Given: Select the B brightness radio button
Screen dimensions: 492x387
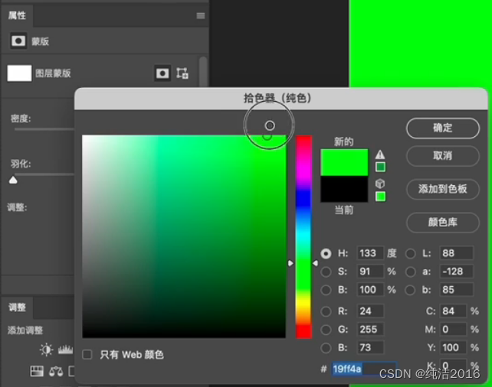Looking at the screenshot, I should click(326, 290).
